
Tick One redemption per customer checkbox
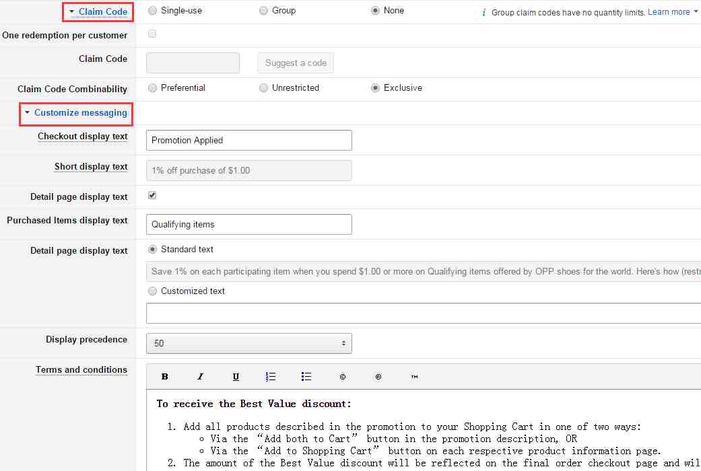click(x=152, y=34)
